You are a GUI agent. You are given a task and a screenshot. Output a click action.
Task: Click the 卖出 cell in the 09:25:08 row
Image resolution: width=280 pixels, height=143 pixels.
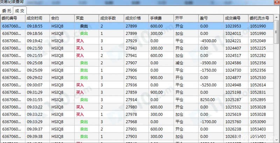tap(84, 63)
